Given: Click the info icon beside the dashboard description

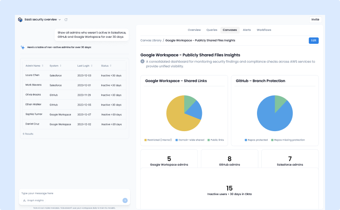Looking at the screenshot, I should 142,61.
